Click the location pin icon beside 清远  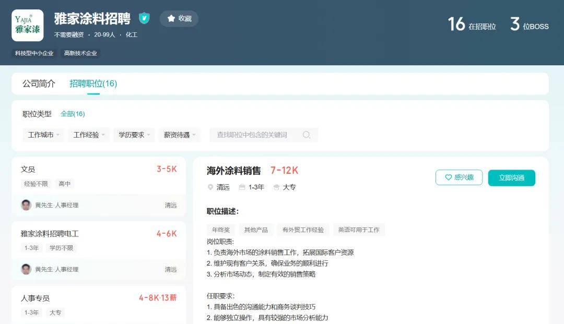(210, 187)
